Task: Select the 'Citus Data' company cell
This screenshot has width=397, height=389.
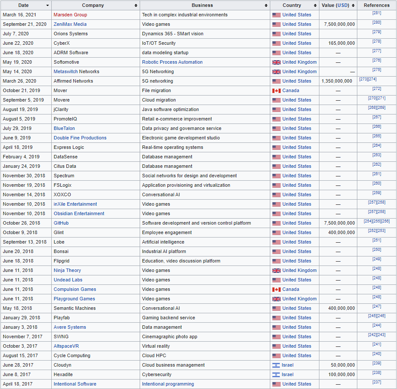Action: pos(96,167)
